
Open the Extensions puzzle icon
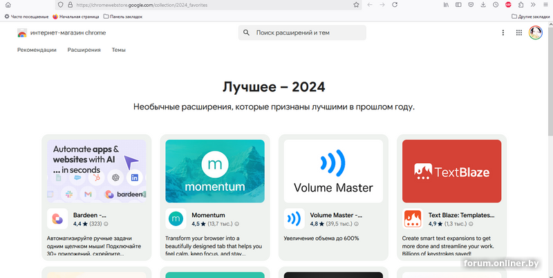[521, 5]
